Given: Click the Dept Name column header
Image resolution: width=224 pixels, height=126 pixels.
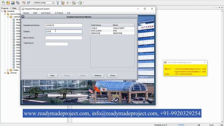Looking at the screenshot, I should [101, 25].
